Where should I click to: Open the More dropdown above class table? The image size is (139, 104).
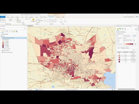click(134, 50)
